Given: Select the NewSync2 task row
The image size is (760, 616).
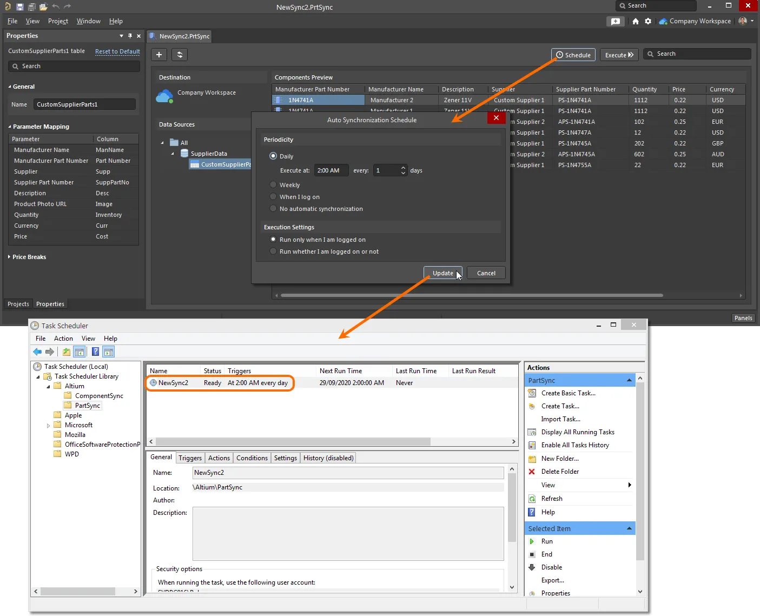Looking at the screenshot, I should pos(332,383).
